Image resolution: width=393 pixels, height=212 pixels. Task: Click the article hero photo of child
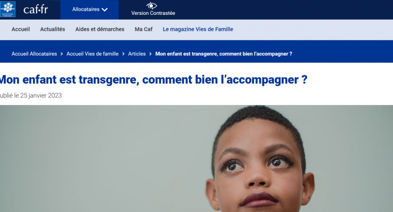[x=196, y=158]
